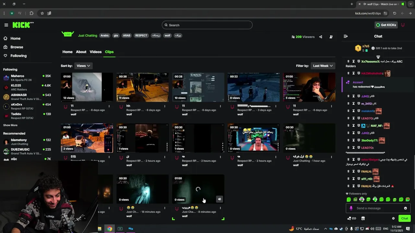Open three-dot menu for hh clip
The image size is (415, 233).
165,106
